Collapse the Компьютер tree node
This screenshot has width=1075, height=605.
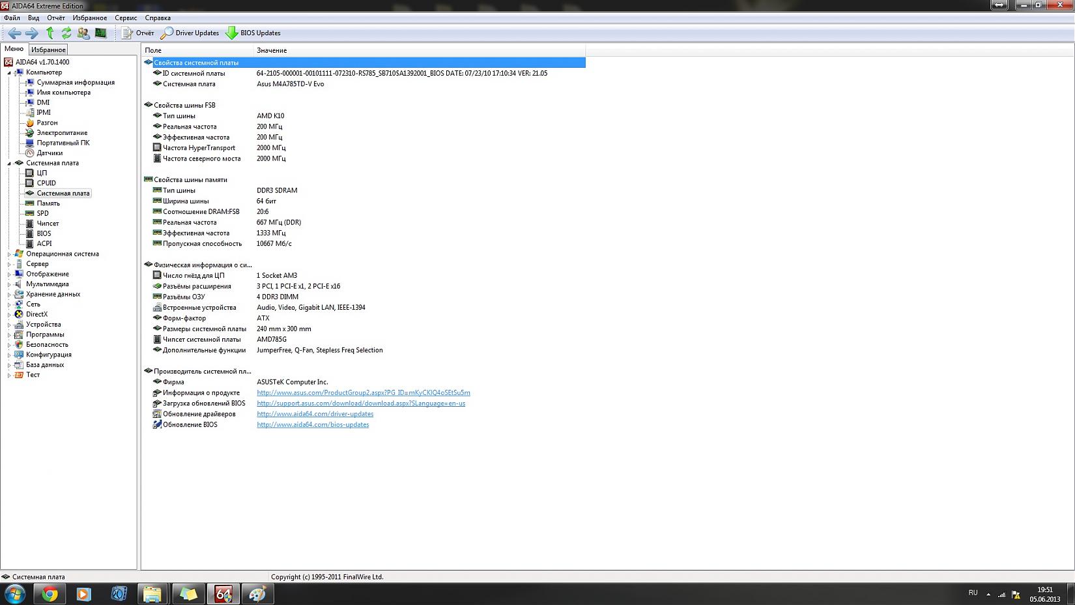9,72
